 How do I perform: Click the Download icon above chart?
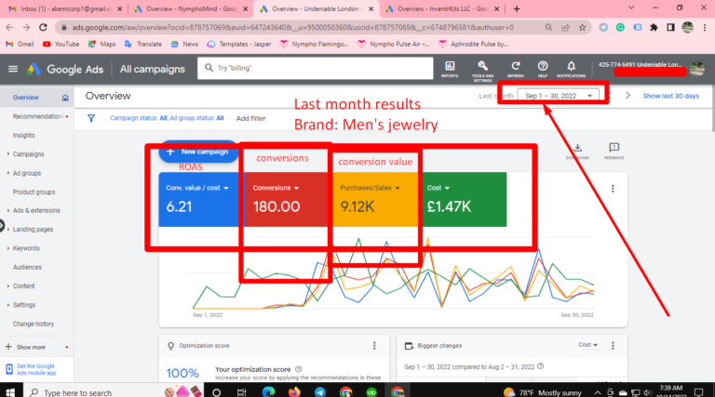(577, 150)
